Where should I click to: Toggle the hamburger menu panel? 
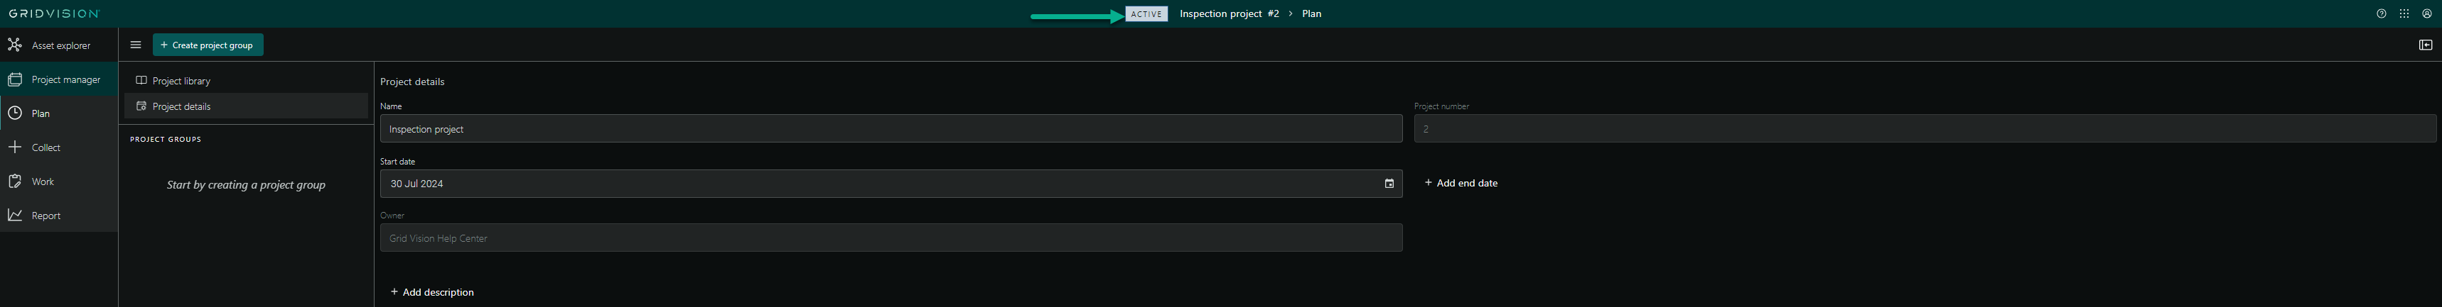click(136, 45)
